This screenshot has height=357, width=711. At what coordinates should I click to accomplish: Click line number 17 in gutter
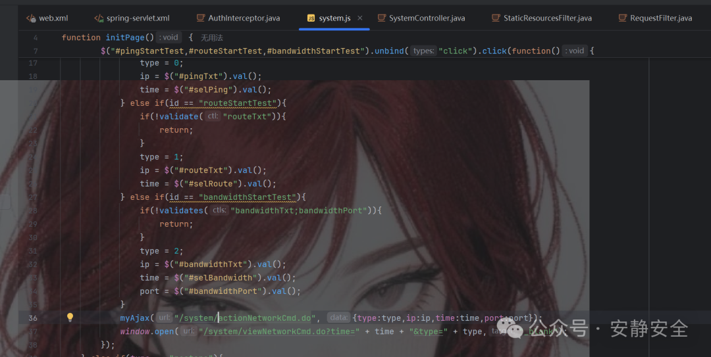(x=33, y=63)
